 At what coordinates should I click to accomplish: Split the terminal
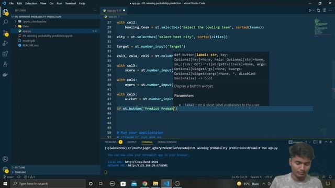315,142
